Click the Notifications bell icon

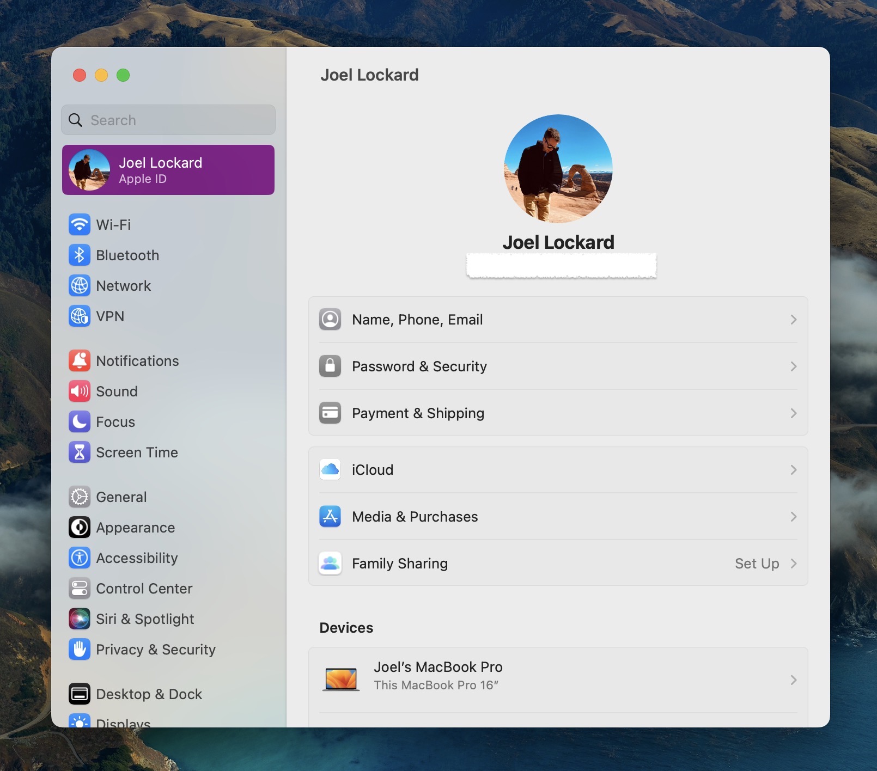(80, 360)
